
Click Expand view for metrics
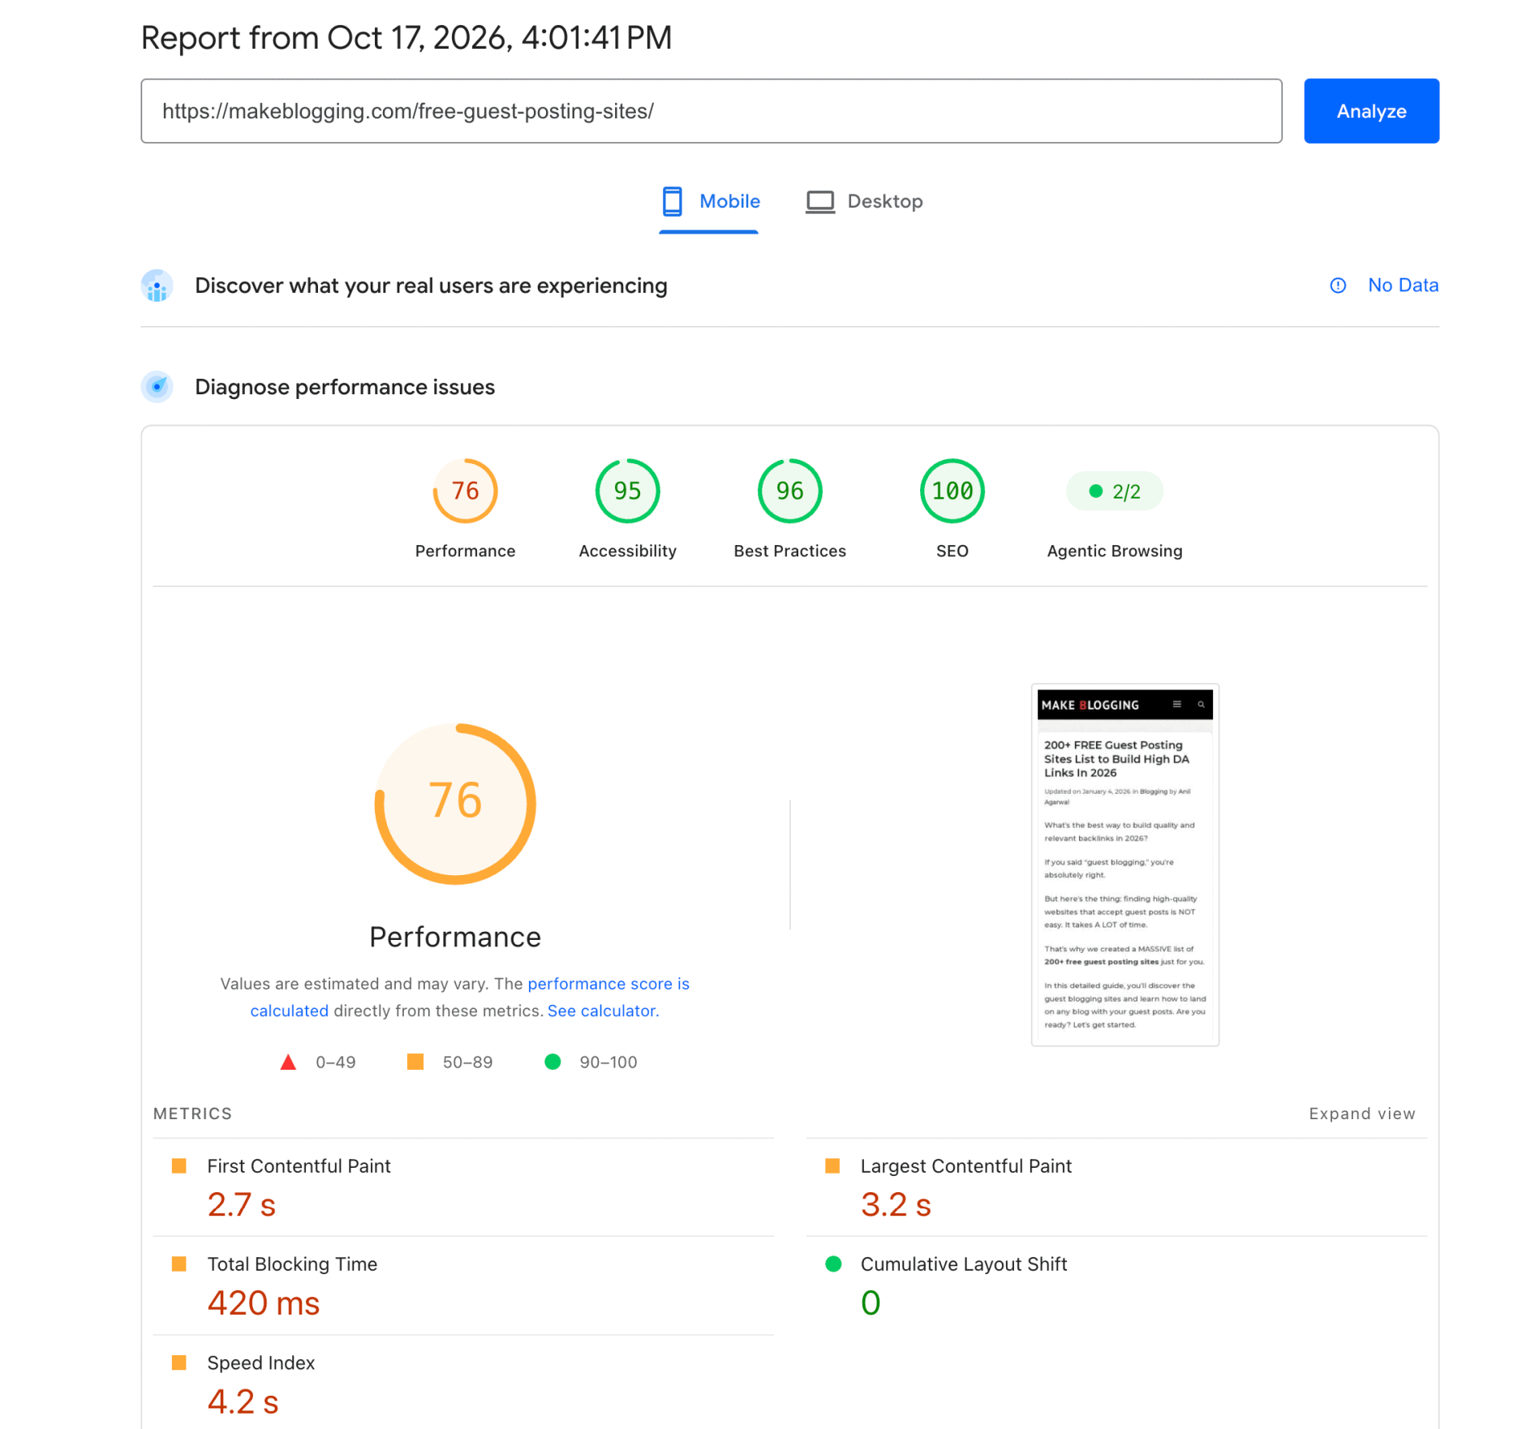[1361, 1114]
